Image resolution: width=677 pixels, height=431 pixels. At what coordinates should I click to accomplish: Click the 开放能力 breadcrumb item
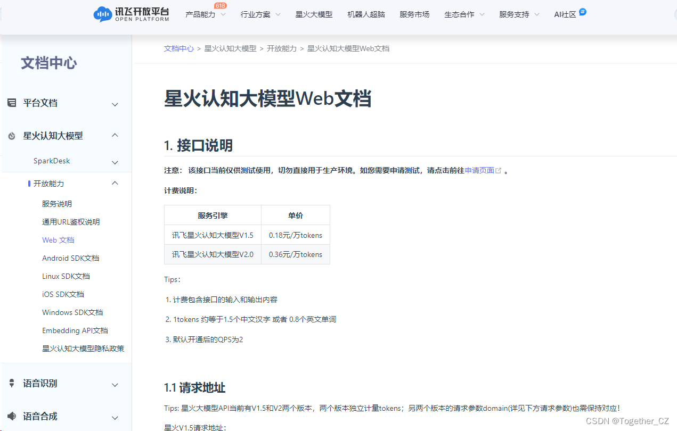tap(282, 48)
